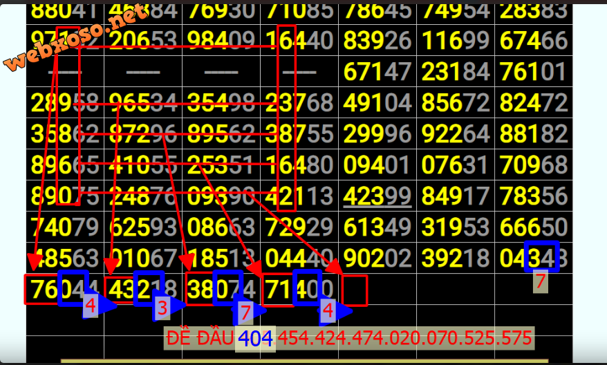Select the cell reading 67466

534,40
